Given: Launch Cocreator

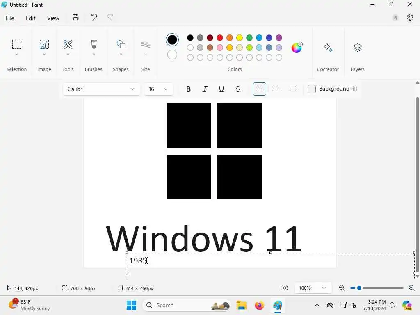Looking at the screenshot, I should tap(328, 48).
